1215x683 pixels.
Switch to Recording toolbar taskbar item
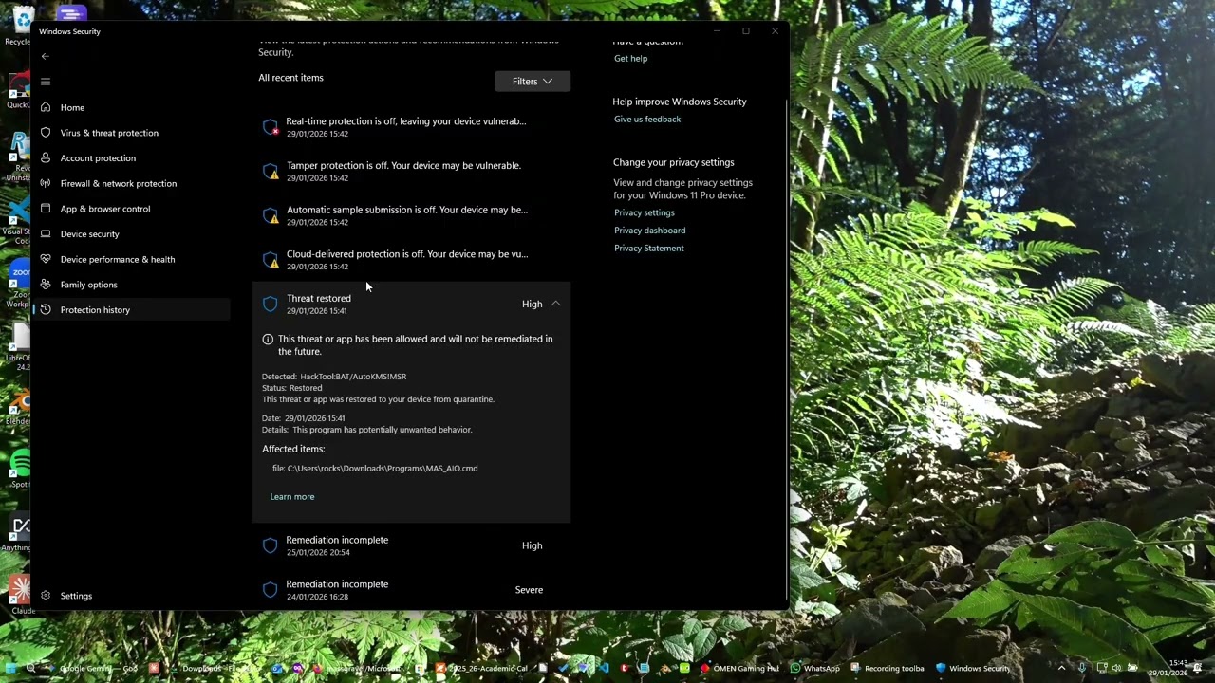pyautogui.click(x=887, y=669)
